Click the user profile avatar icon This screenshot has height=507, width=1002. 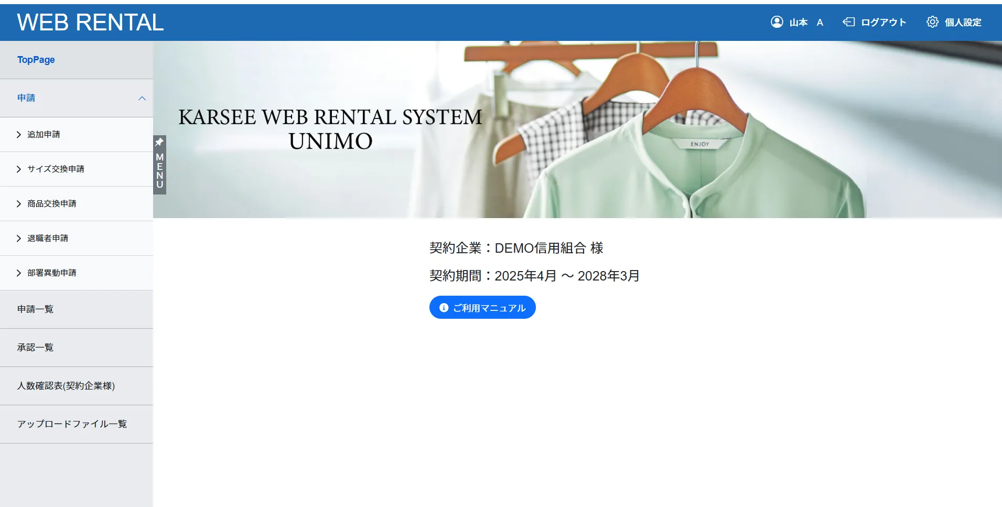(777, 21)
